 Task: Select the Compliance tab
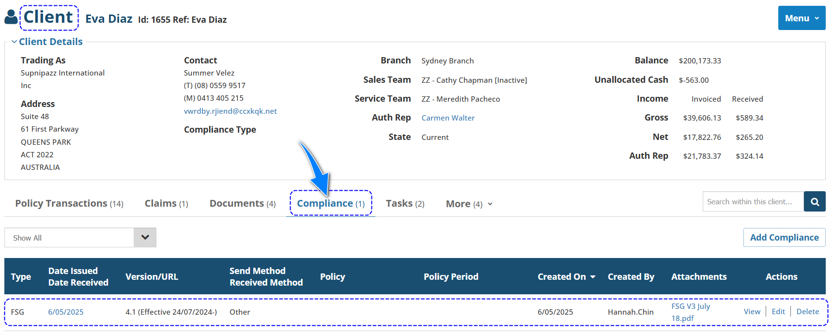coord(331,204)
